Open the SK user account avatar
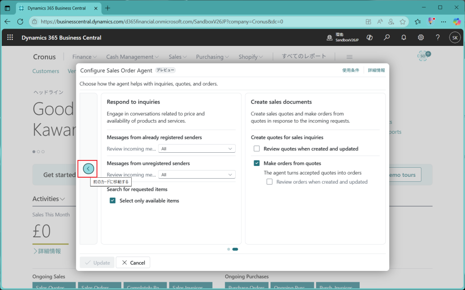Screen dimensions: 465x290 tap(455, 38)
